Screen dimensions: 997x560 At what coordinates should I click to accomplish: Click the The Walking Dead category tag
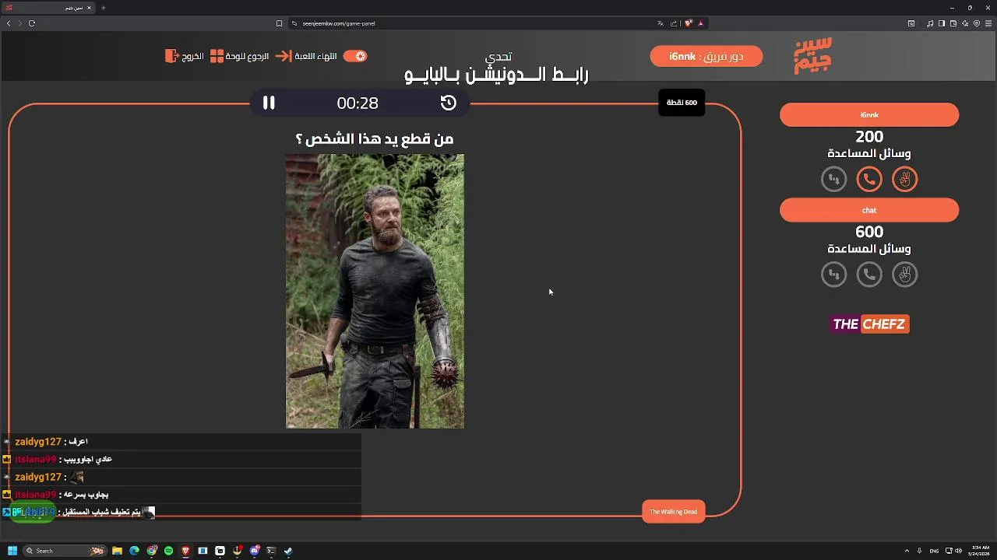673,511
